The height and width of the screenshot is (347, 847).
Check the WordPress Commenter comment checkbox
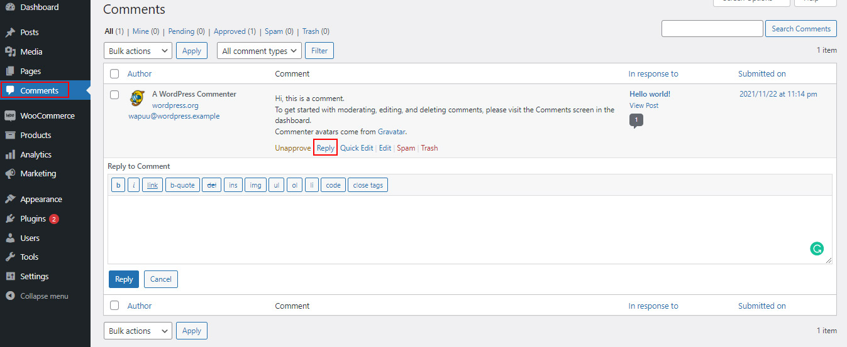114,95
